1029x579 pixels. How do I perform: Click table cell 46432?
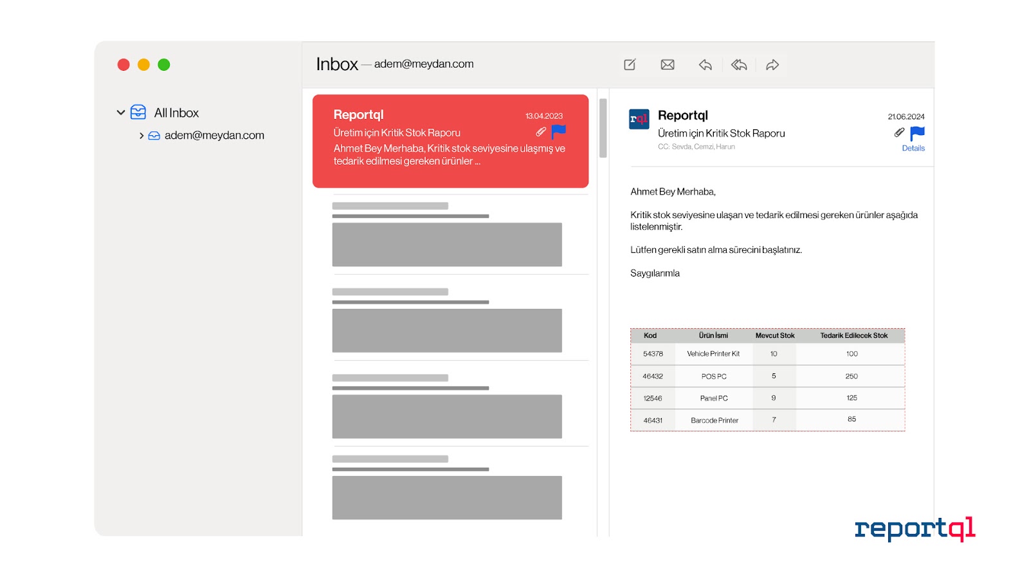(x=653, y=376)
